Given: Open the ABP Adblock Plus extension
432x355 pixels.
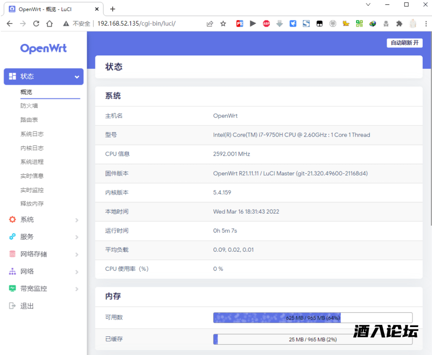Looking at the screenshot, I should click(x=266, y=23).
